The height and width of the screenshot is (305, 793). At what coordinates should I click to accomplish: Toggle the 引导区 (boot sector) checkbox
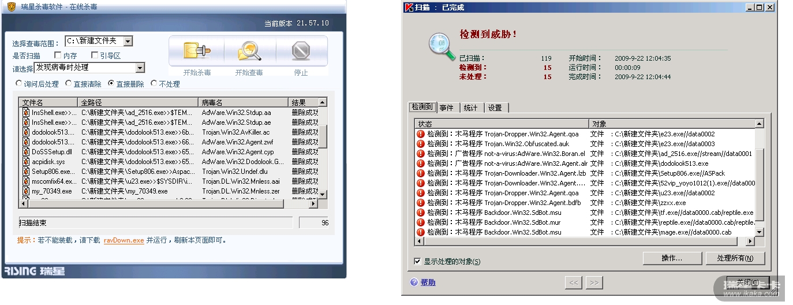pos(95,55)
